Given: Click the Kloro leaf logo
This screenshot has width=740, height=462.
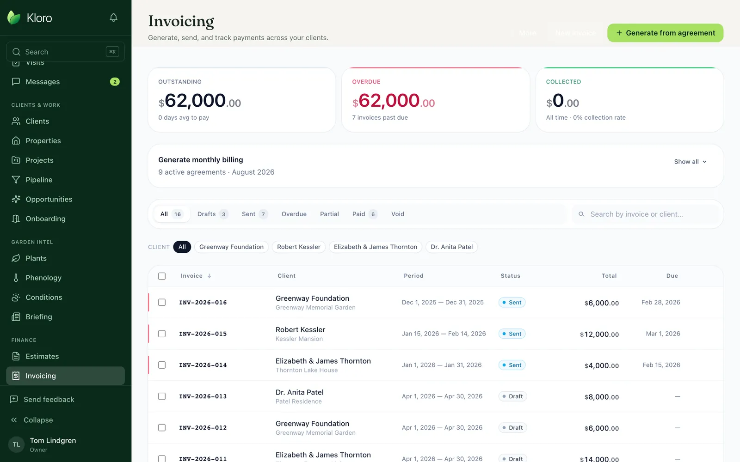Looking at the screenshot, I should click(14, 18).
